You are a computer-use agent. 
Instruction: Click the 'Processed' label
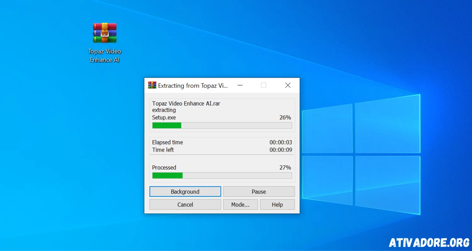(x=164, y=168)
